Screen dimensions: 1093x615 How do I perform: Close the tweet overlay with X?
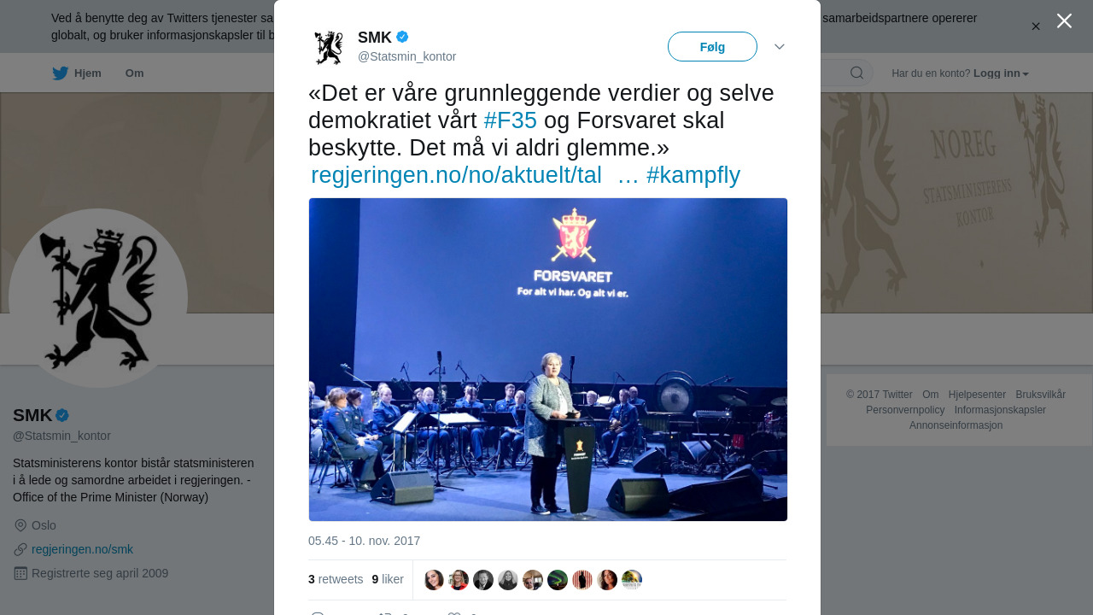point(1064,20)
